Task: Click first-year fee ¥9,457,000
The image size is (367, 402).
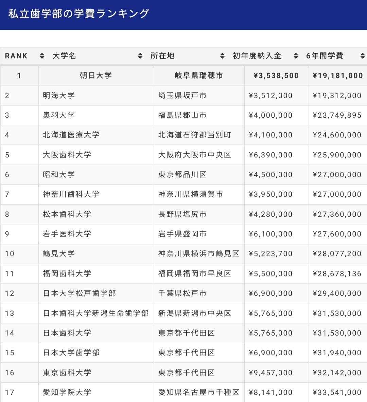Action: [271, 373]
